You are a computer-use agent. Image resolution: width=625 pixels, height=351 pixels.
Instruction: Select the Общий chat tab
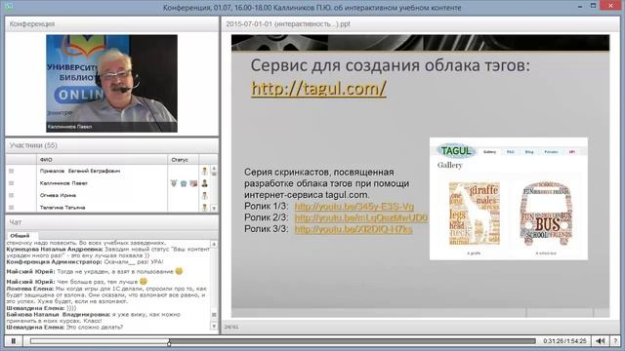pyautogui.click(x=20, y=236)
